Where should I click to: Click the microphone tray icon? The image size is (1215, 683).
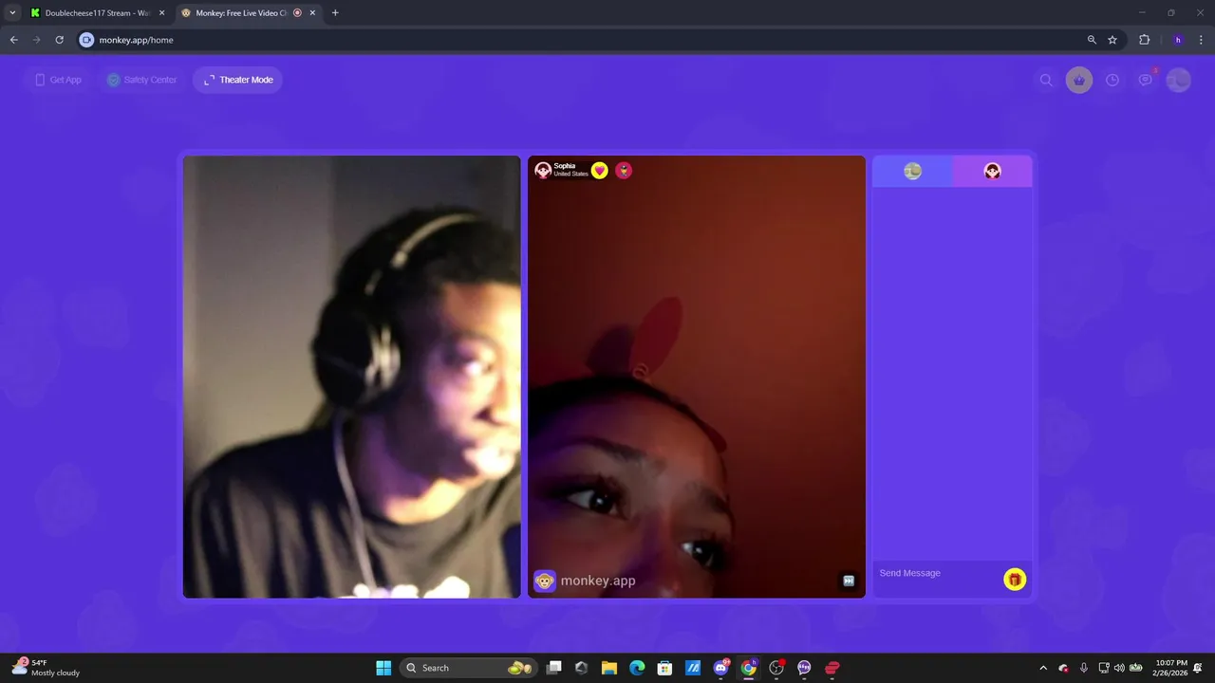click(x=1083, y=668)
